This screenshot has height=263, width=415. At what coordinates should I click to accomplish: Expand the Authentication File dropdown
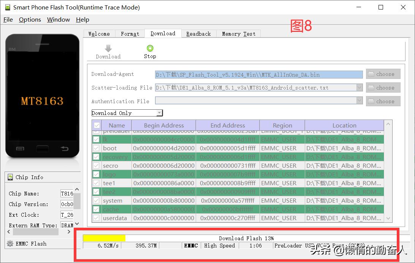coord(359,101)
